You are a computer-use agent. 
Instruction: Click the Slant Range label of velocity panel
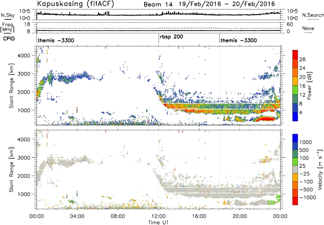[11, 169]
